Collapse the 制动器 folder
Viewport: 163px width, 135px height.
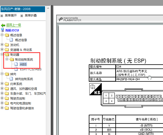2,54
